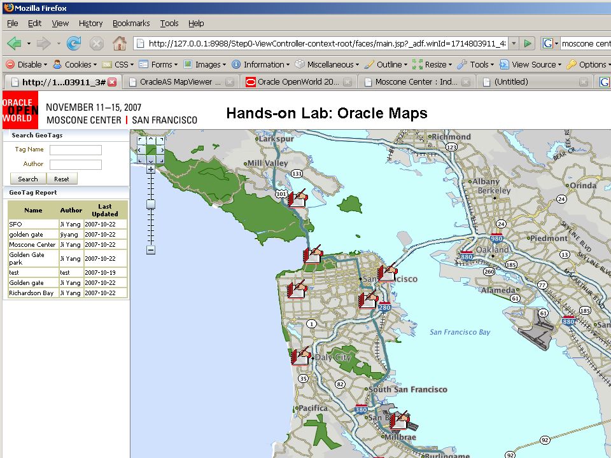Image resolution: width=611 pixels, height=458 pixels.
Task: Pan the map to the southwest corner arrow
Action: click(x=141, y=160)
